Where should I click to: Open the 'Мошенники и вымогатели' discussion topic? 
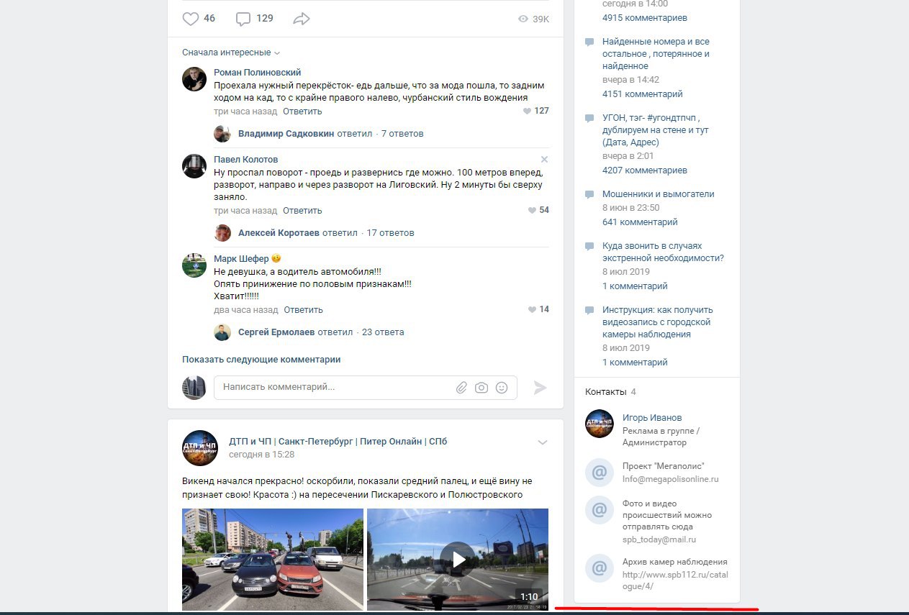pyautogui.click(x=658, y=194)
